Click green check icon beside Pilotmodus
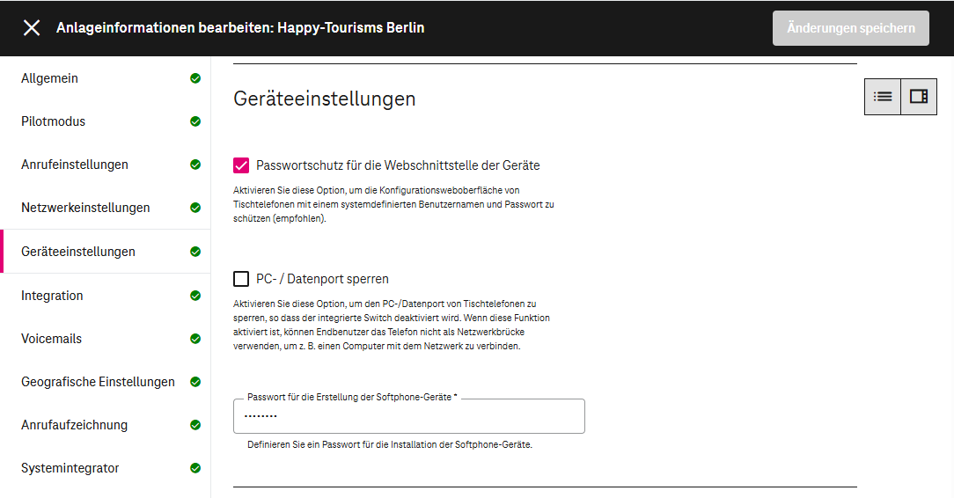The width and height of the screenshot is (954, 498). pos(195,121)
